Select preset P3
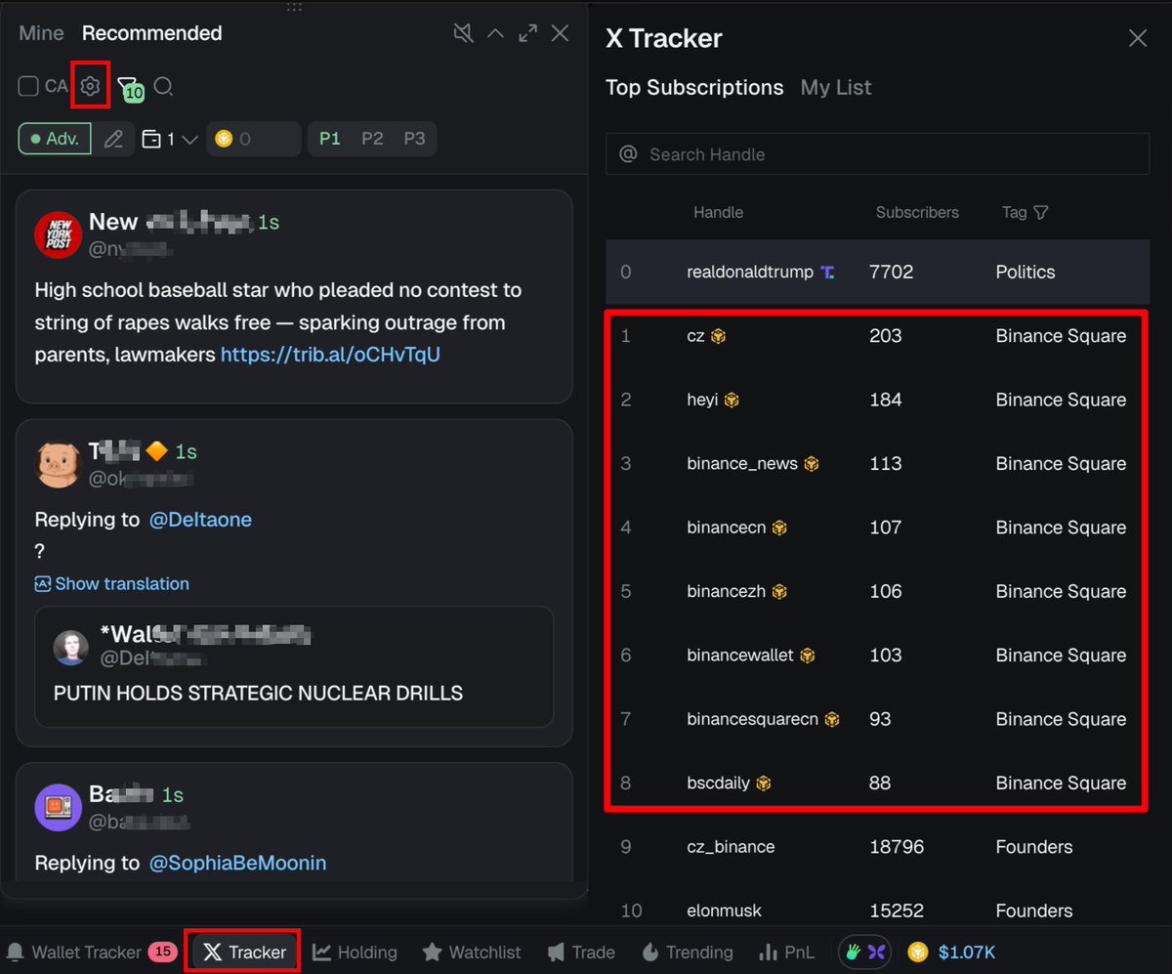Viewport: 1172px width, 974px height. coord(414,139)
